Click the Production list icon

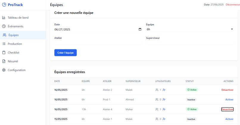(x=4, y=44)
